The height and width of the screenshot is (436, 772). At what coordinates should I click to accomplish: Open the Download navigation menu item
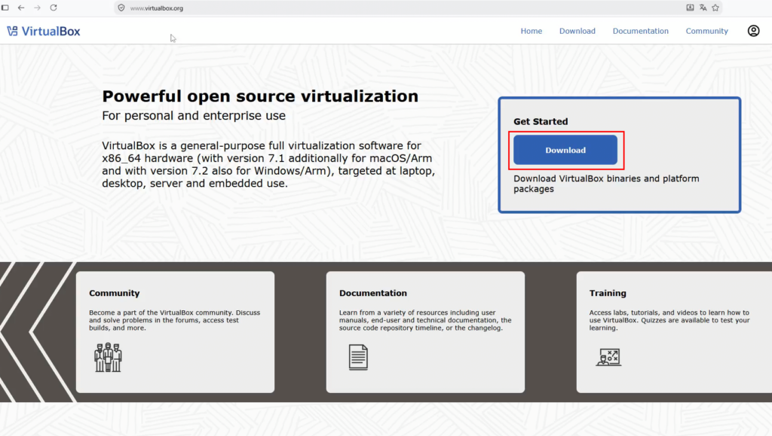pyautogui.click(x=577, y=31)
